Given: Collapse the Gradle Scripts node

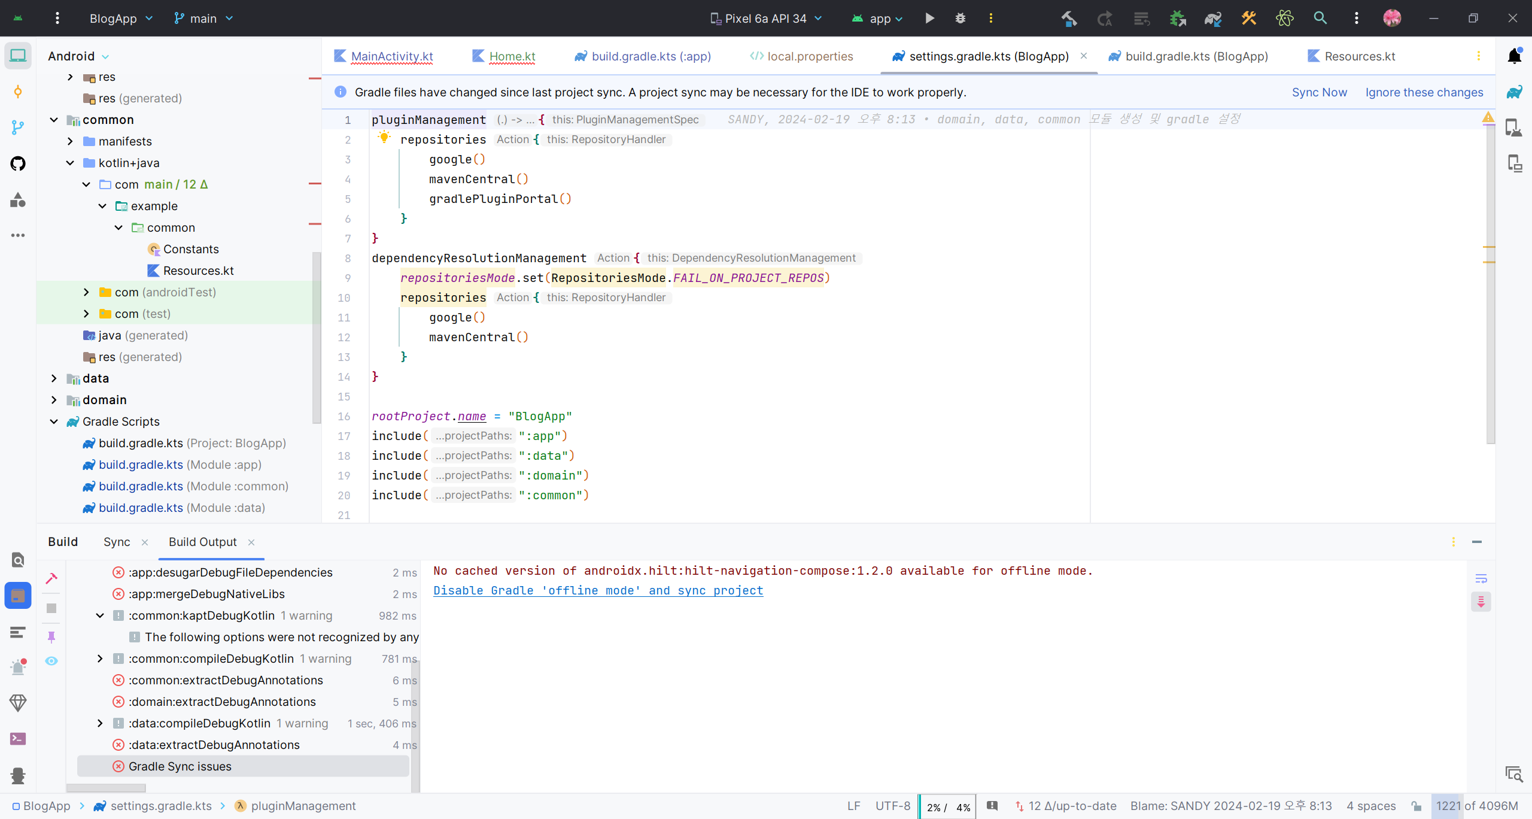Looking at the screenshot, I should pyautogui.click(x=54, y=421).
